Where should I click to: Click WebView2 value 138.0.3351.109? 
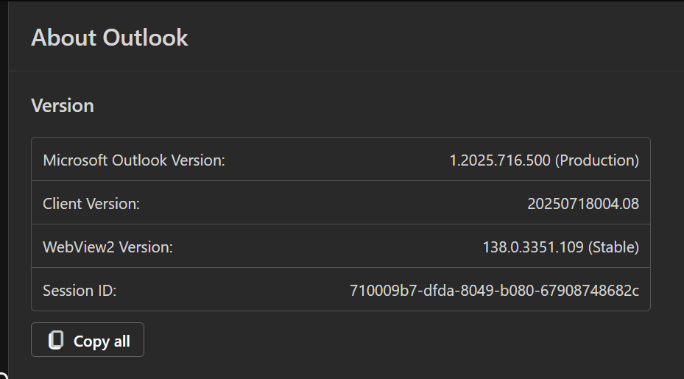[532, 247]
